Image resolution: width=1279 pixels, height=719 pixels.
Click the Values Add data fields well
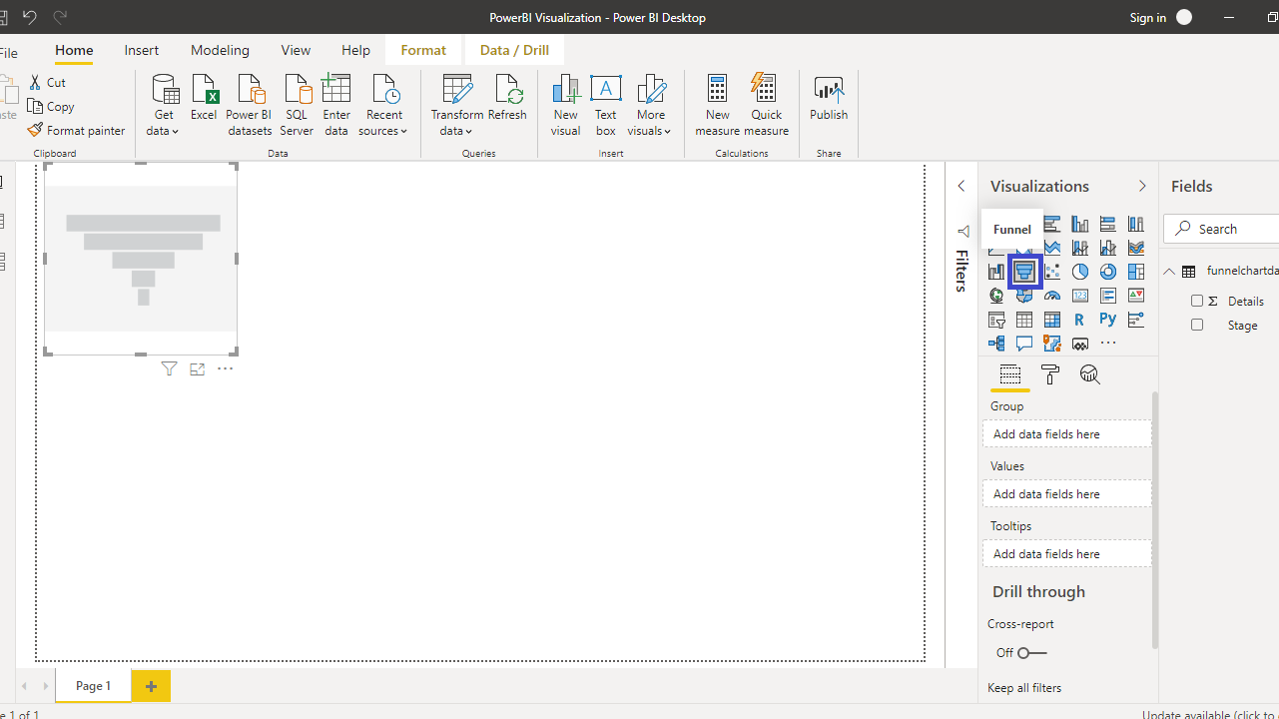pyautogui.click(x=1066, y=493)
